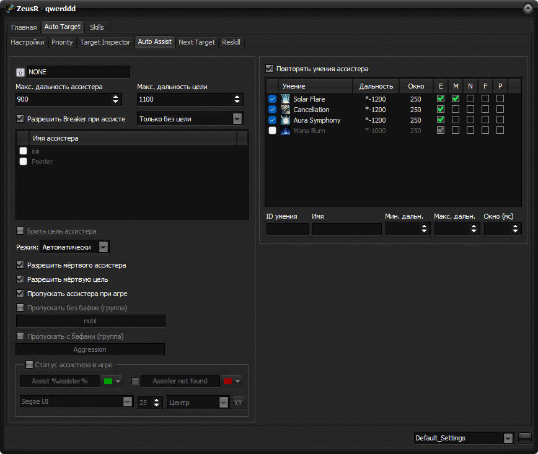Click the Solar Flare skill icon
The image size is (538, 454).
(x=285, y=99)
